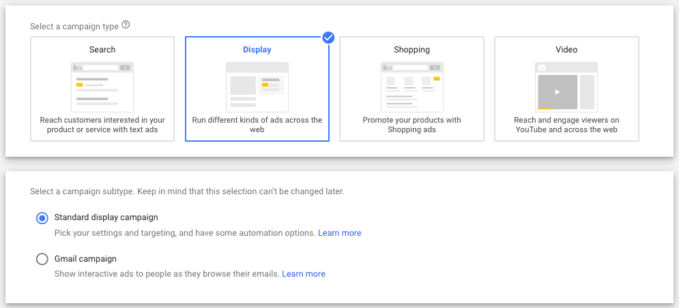Click 'Reach customers interested in your product' description
The width and height of the screenshot is (679, 308).
(102, 125)
